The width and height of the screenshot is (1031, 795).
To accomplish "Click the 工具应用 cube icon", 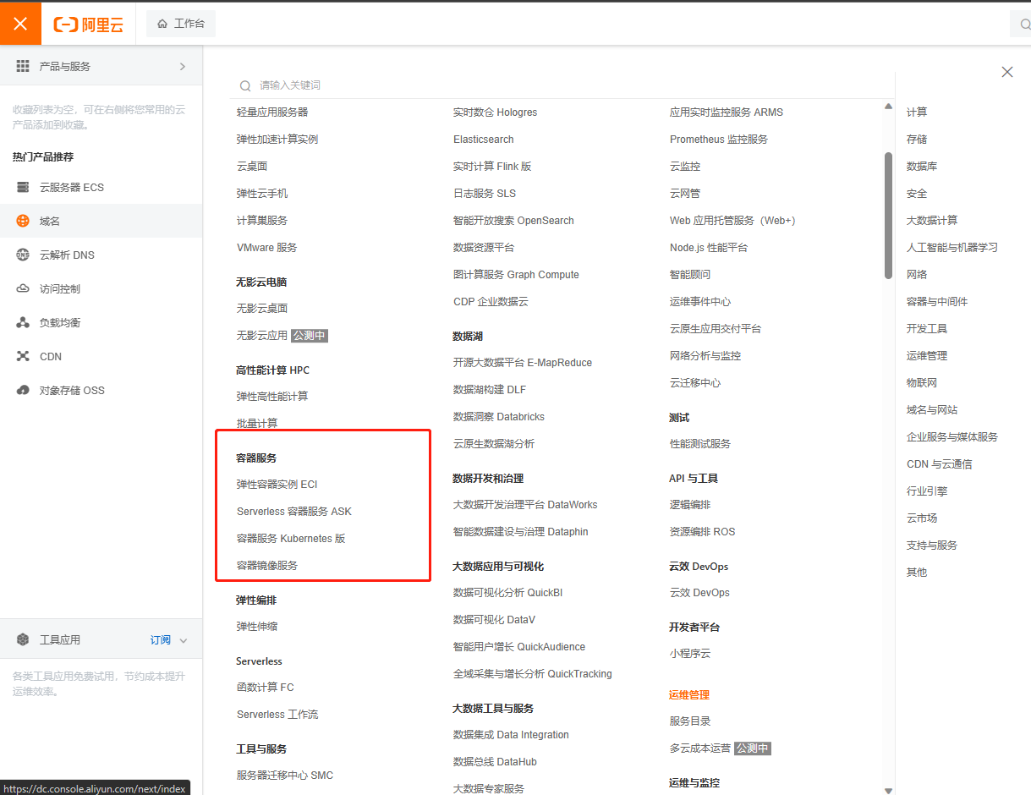I will point(23,639).
